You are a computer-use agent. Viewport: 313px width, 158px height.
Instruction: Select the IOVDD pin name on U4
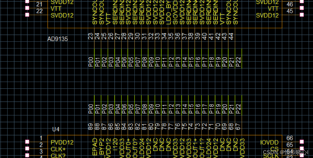pyautogui.click(x=269, y=143)
